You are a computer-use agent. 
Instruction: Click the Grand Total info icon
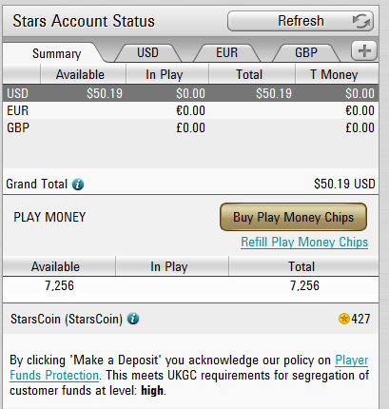[78, 185]
